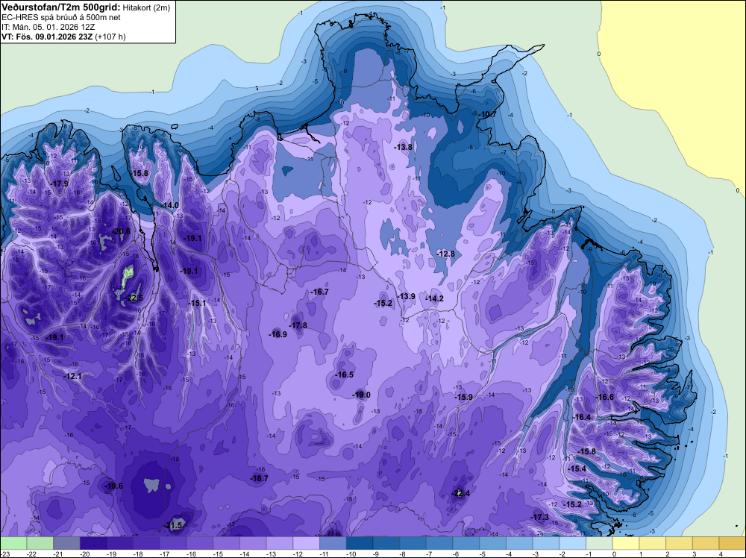Click the -16.4 temperature value
The image size is (746, 558).
(581, 417)
